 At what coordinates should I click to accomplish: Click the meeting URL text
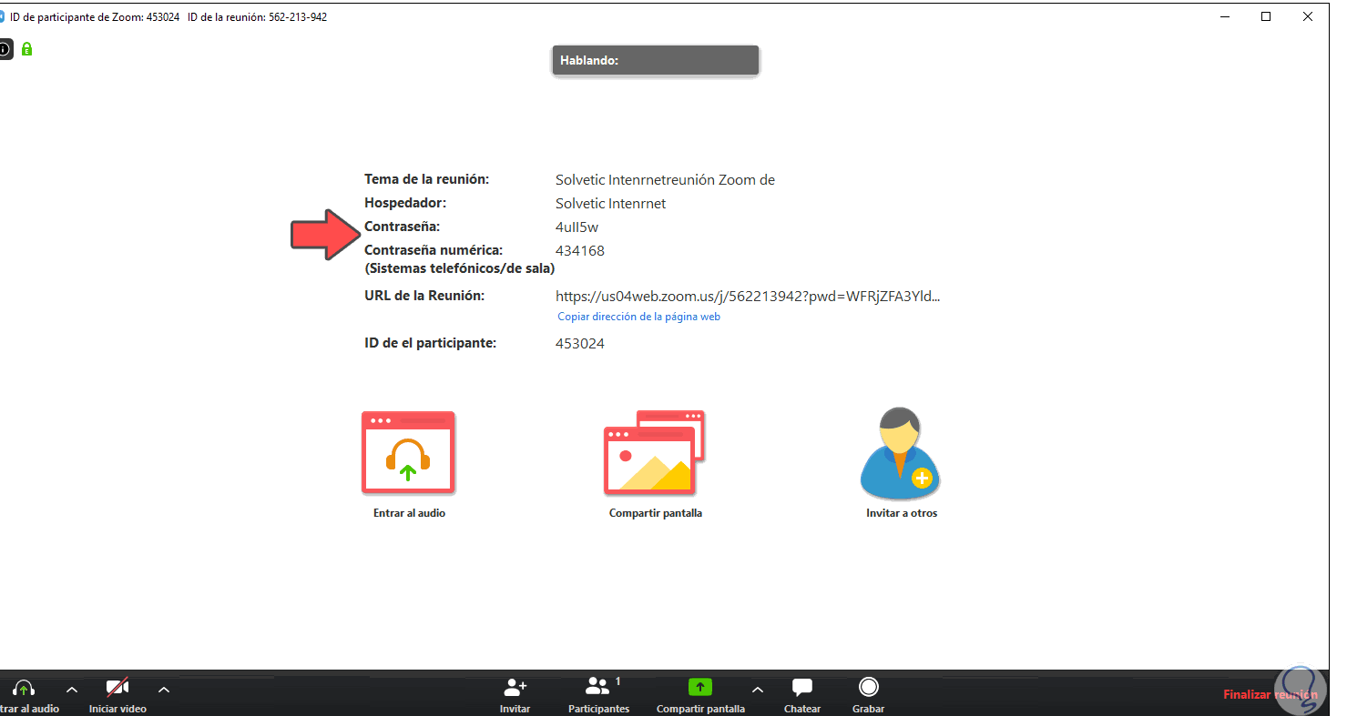[x=748, y=296]
